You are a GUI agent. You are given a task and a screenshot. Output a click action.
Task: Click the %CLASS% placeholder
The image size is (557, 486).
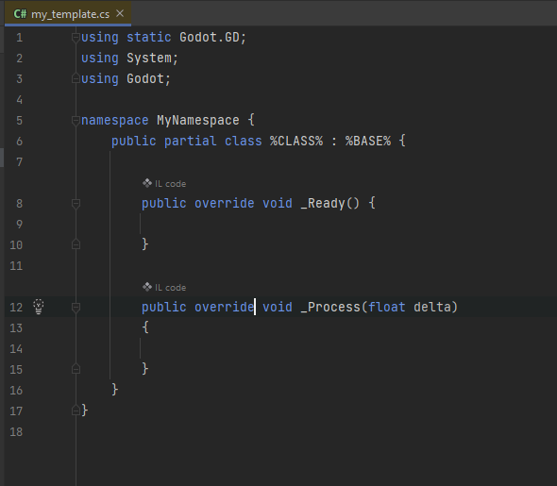tap(296, 141)
